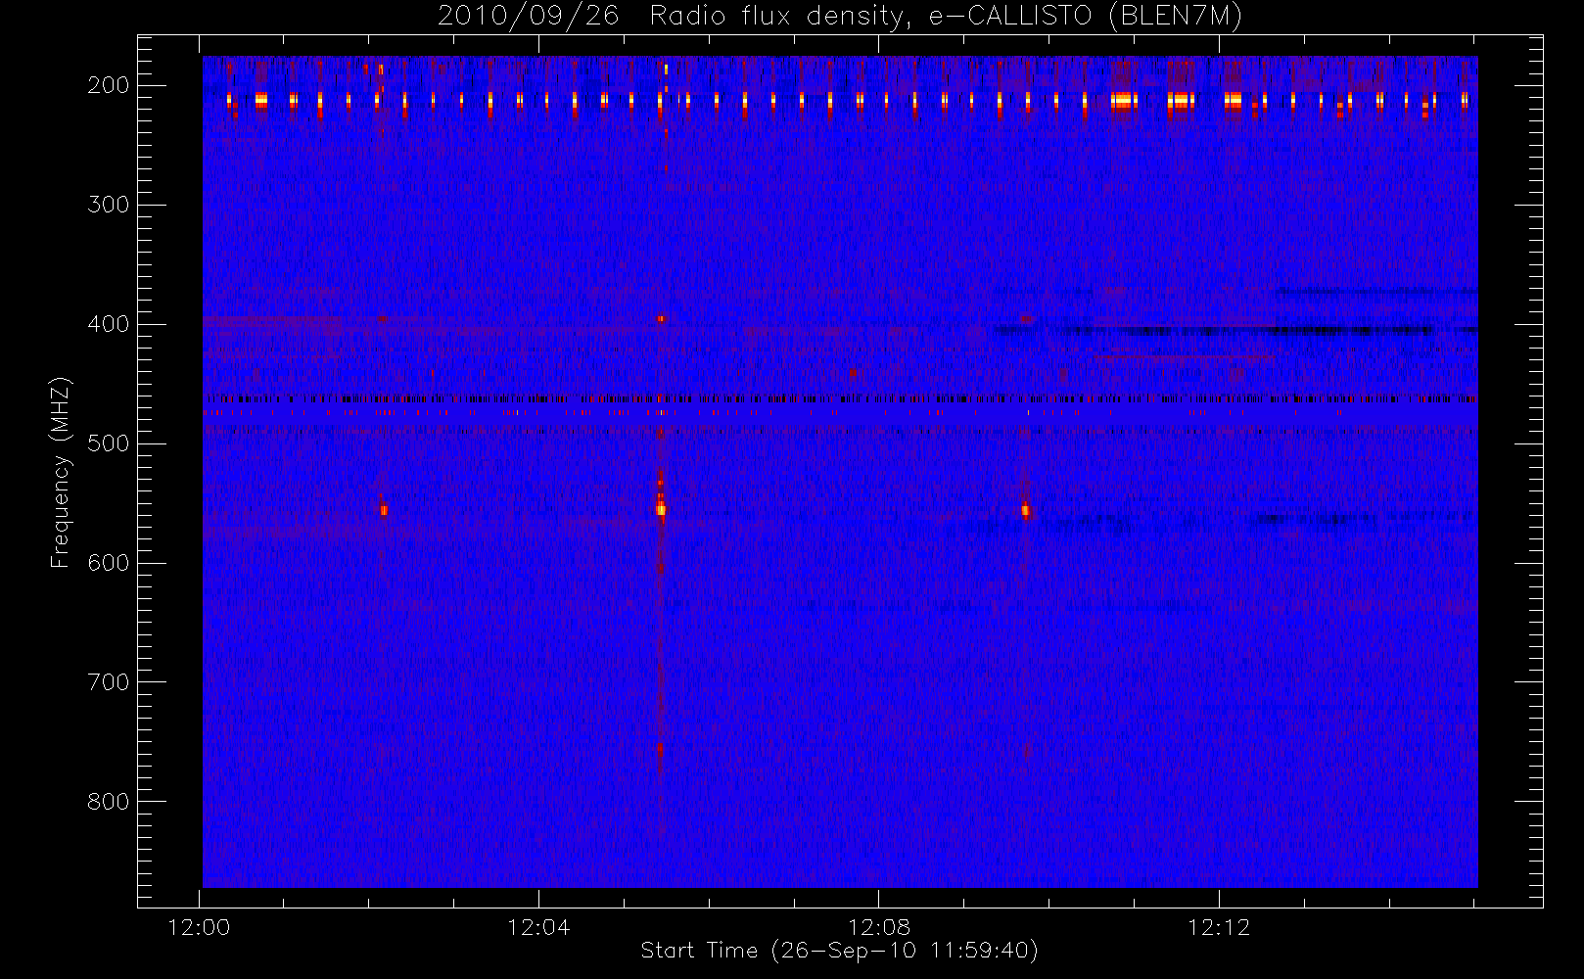Click the burst spot near 550 MHz before 12:10
The width and height of the screenshot is (1584, 979).
point(1026,509)
